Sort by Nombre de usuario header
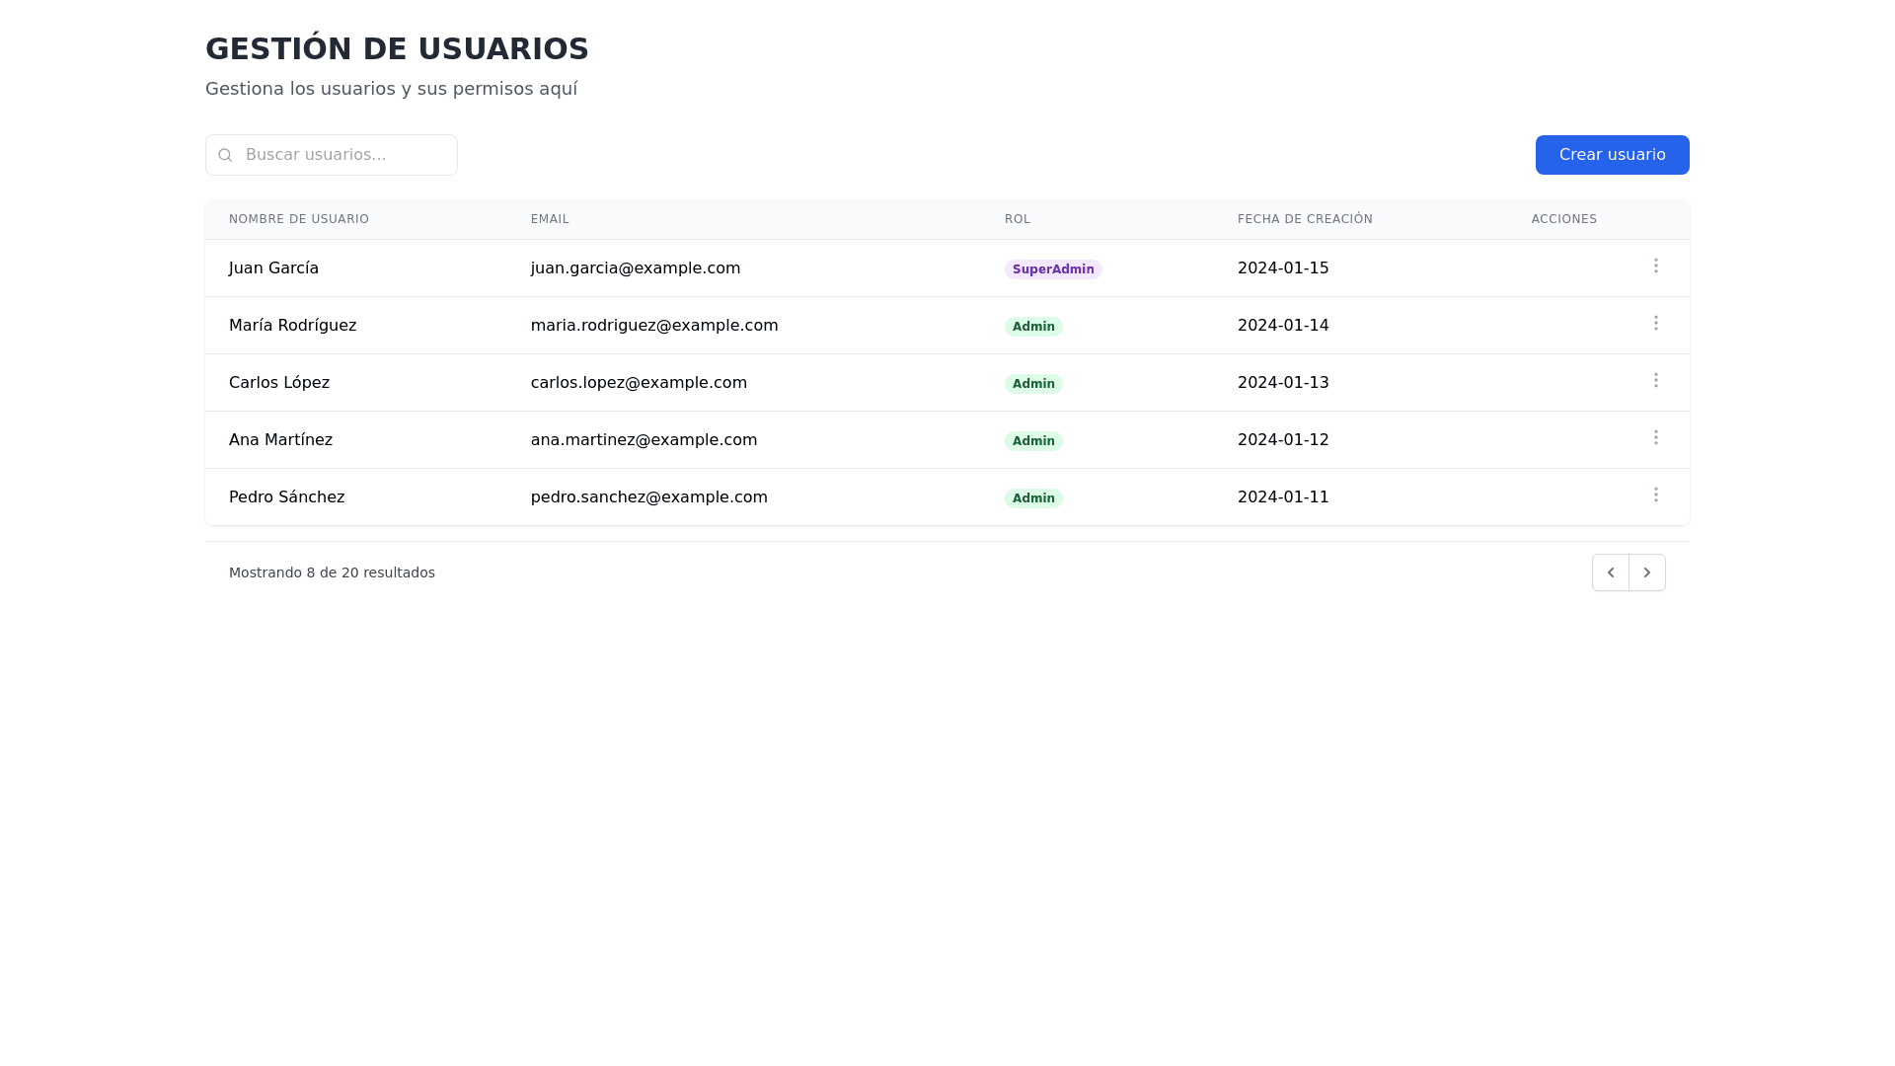Viewport: 1895px width, 1066px height. coord(299,219)
